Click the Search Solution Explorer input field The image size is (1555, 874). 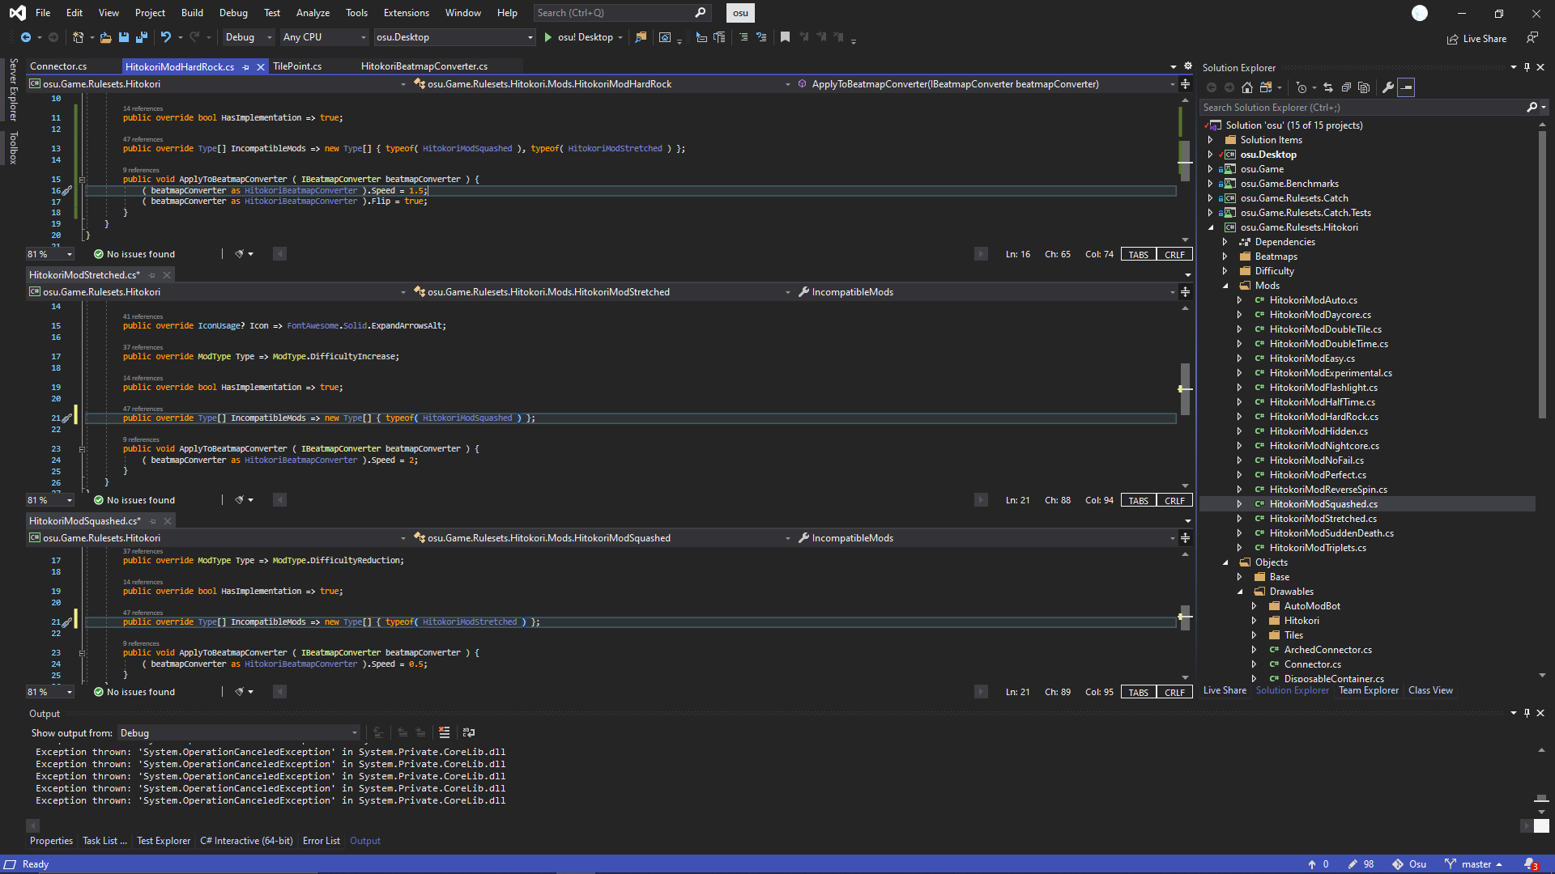1362,108
